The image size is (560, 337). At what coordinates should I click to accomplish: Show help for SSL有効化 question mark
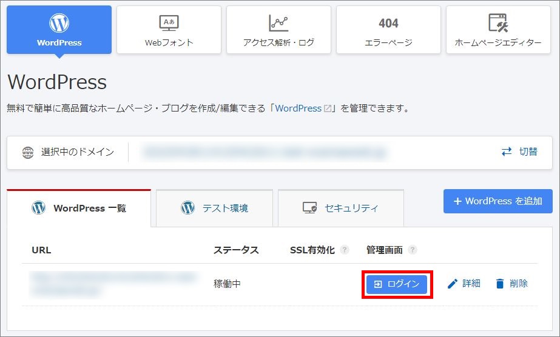tap(344, 250)
